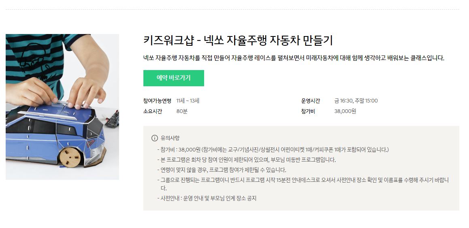
Task: Select the 80분 duration value
Action: tap(182, 111)
